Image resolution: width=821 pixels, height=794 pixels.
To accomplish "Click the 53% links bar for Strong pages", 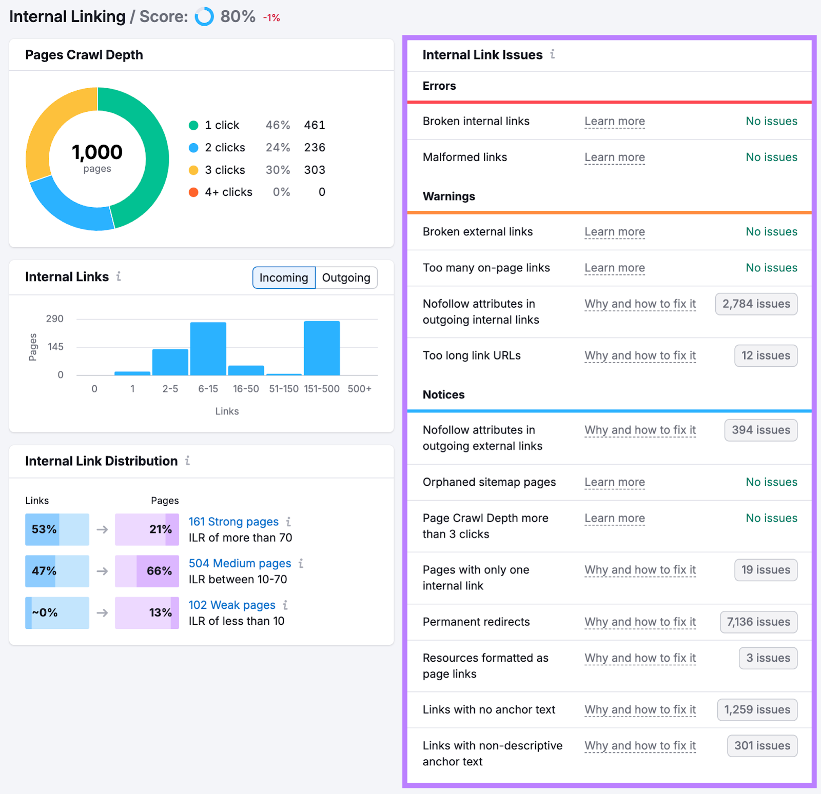I will click(57, 529).
